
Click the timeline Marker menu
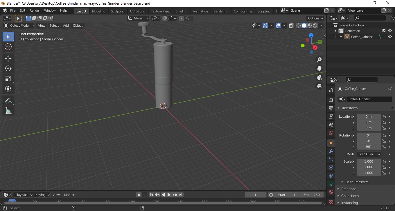[69, 195]
